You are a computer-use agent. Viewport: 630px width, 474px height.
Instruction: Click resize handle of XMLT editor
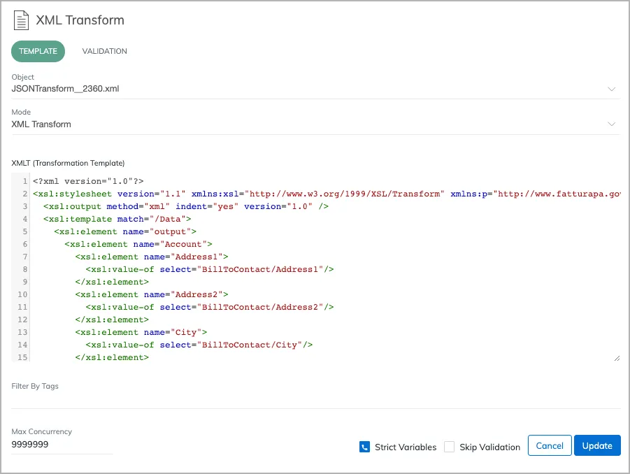[617, 358]
